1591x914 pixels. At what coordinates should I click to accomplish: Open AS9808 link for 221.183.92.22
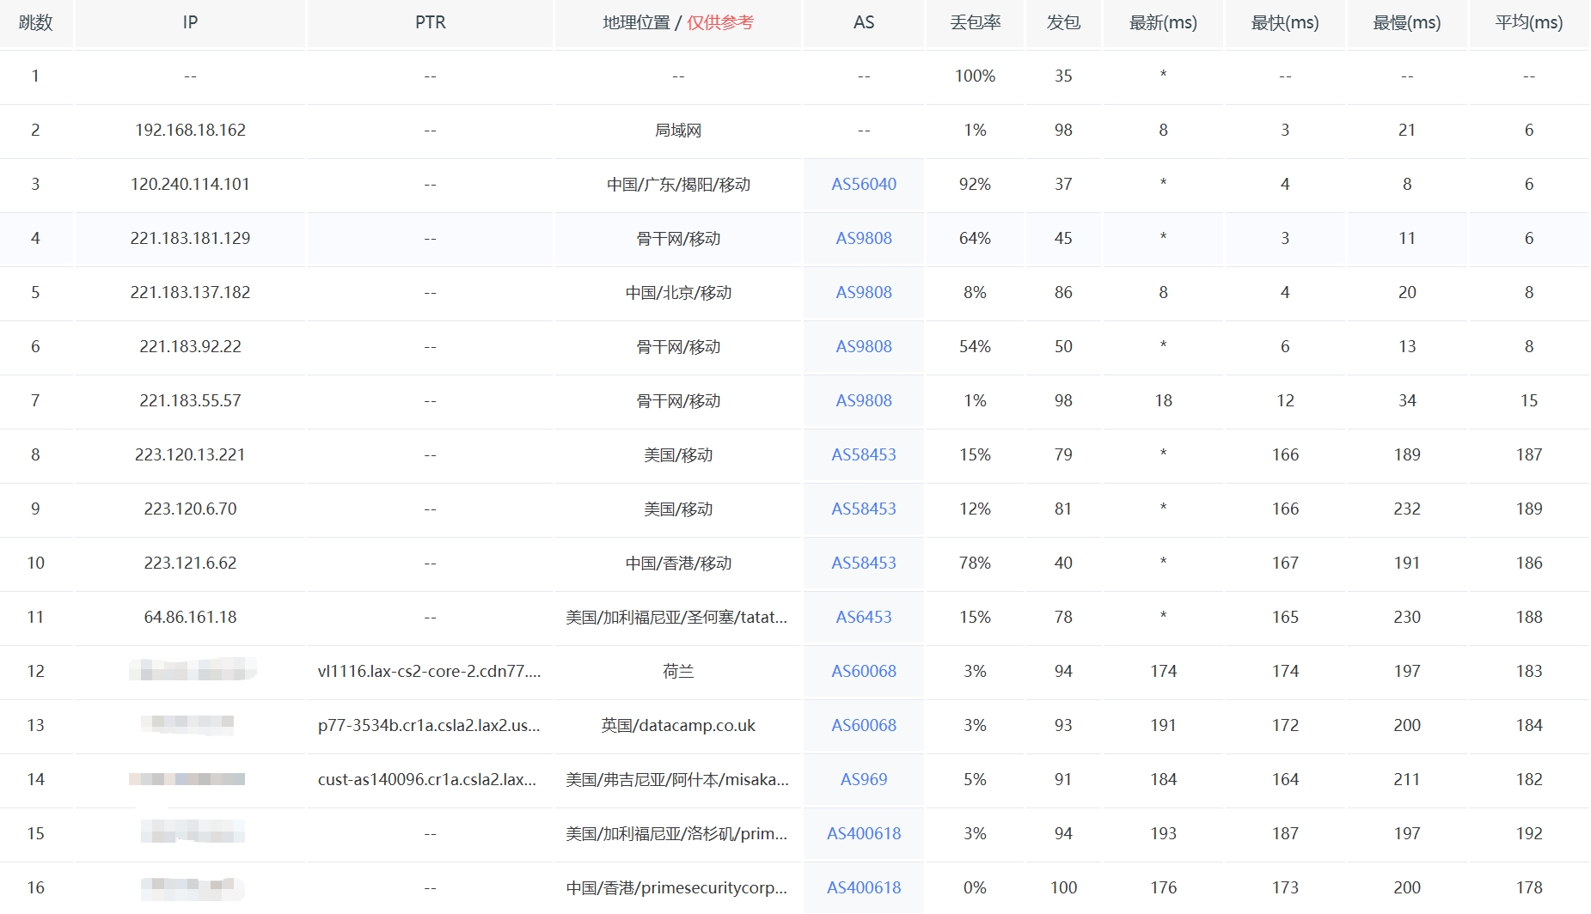click(x=863, y=346)
